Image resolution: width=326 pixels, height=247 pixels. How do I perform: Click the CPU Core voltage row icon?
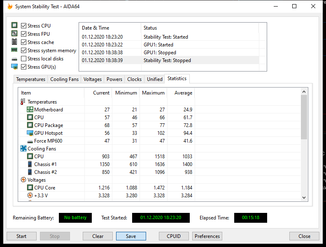[30, 188]
